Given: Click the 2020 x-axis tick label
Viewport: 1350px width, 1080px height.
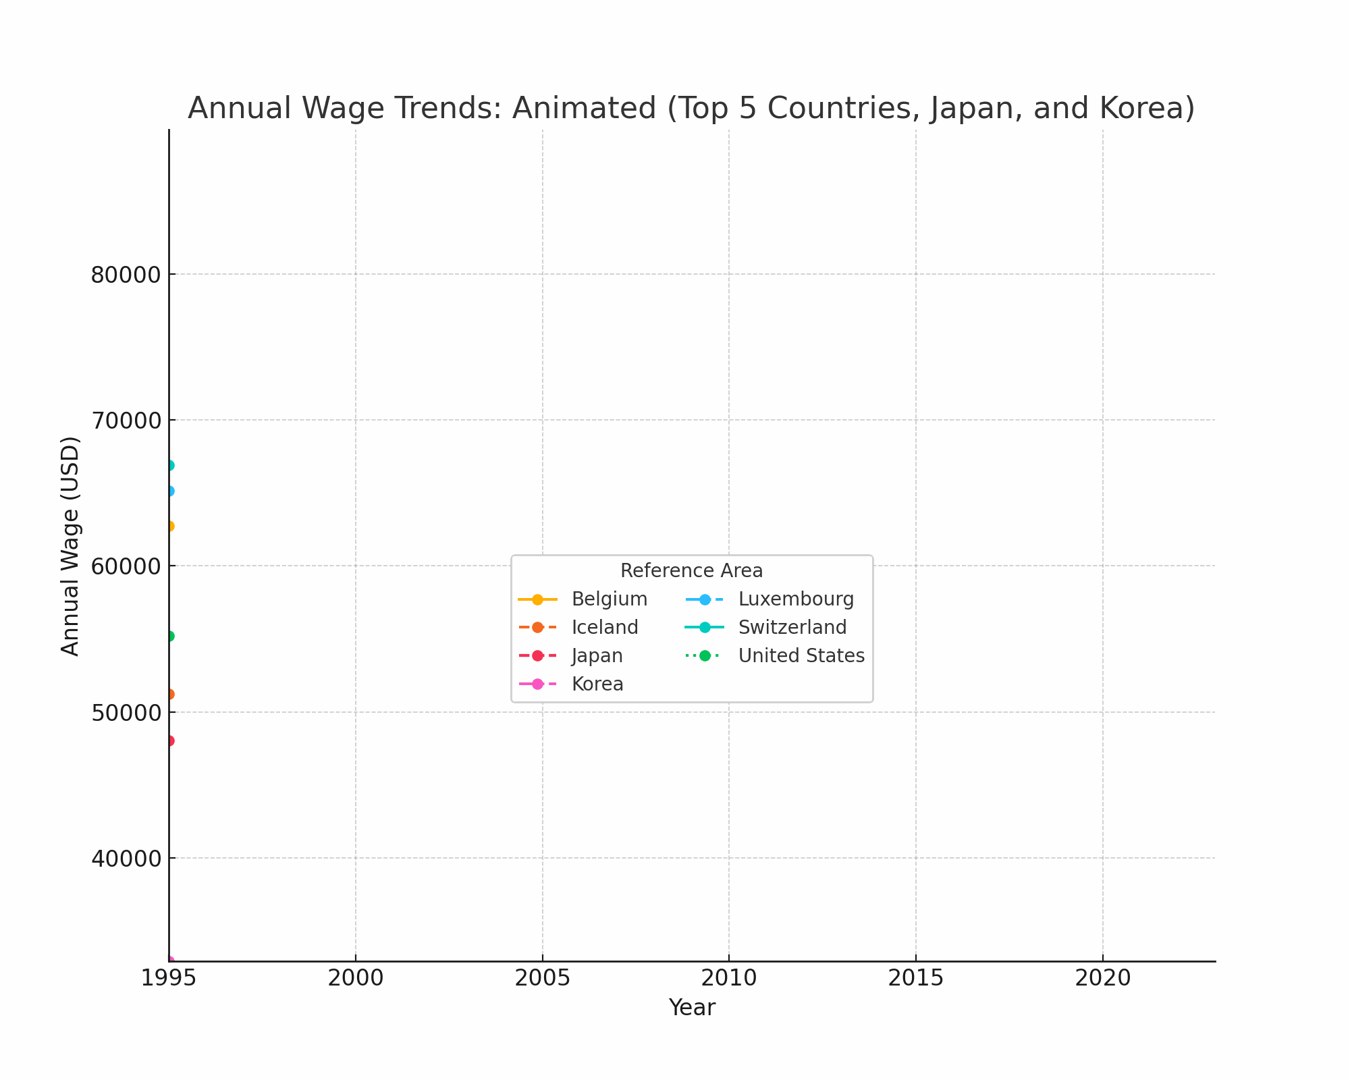Looking at the screenshot, I should pyautogui.click(x=1102, y=978).
